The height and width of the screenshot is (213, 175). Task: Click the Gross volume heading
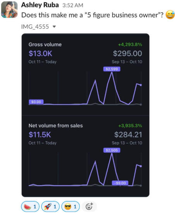[45, 45]
